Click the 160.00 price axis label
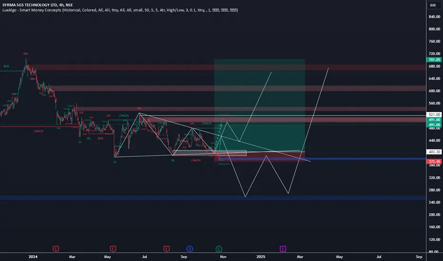Viewport: 443px width, 261px height. 434,227
